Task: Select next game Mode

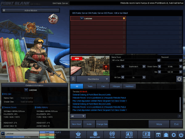Action: 144,66
